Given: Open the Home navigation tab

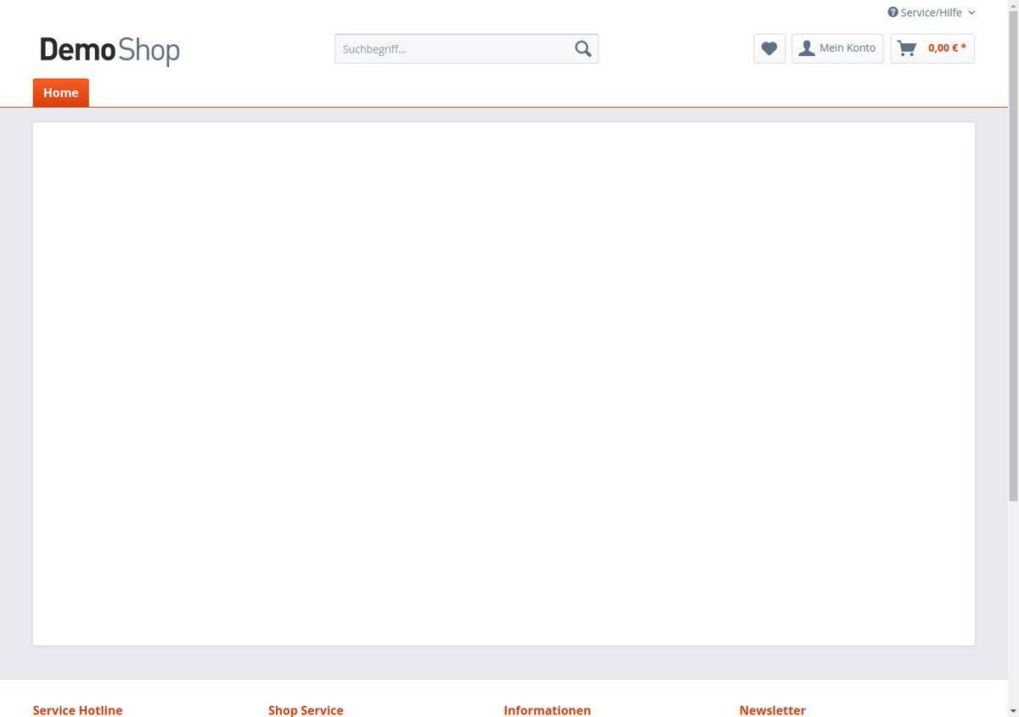Looking at the screenshot, I should 61,92.
